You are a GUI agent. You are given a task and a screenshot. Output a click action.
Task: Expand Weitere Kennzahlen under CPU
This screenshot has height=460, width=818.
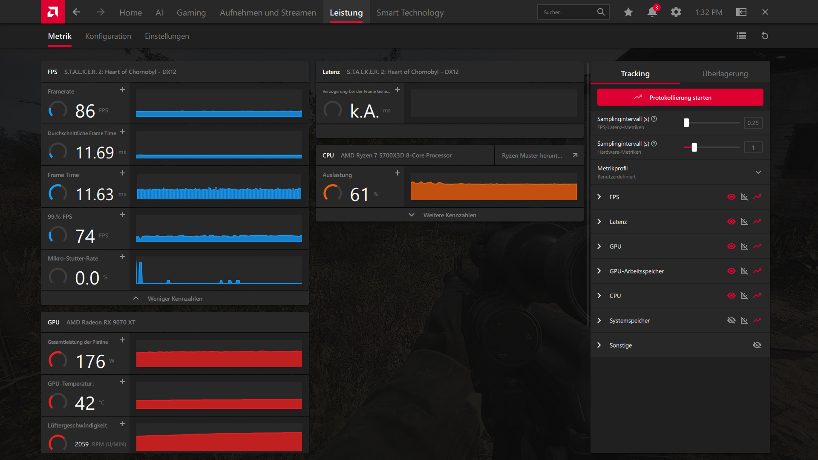click(x=449, y=215)
